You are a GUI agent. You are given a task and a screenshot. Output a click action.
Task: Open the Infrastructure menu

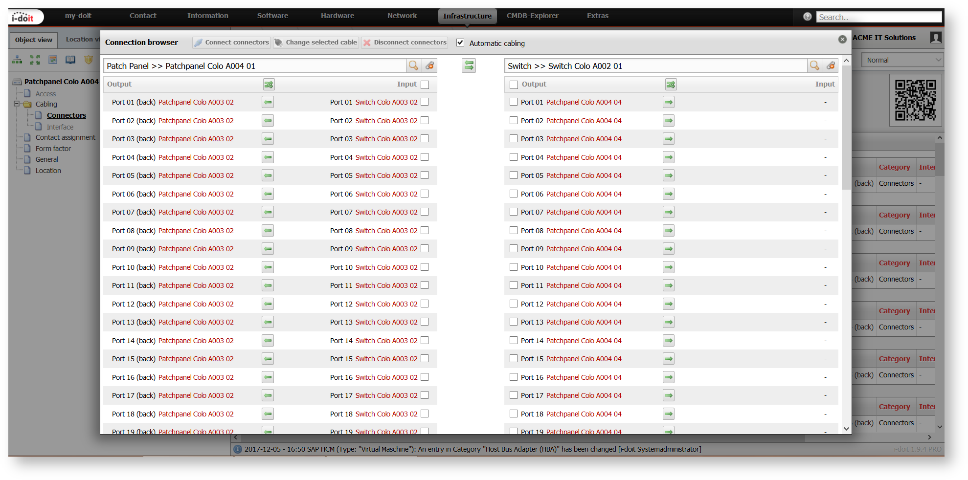tap(467, 16)
